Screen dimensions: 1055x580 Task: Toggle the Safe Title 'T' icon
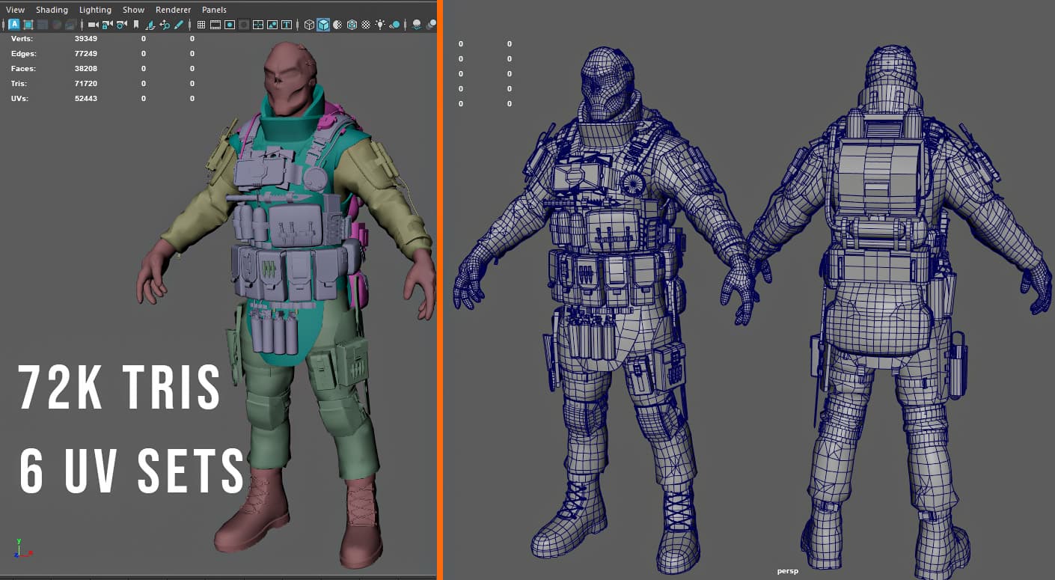[x=287, y=25]
